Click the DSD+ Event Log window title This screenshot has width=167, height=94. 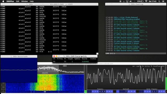(x=137, y=4)
